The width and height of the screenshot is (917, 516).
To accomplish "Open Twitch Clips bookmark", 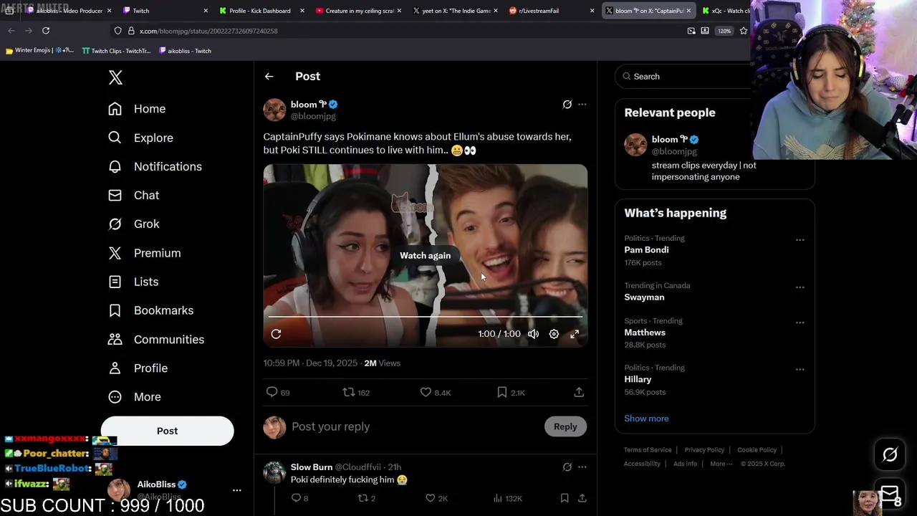I will 116,51.
